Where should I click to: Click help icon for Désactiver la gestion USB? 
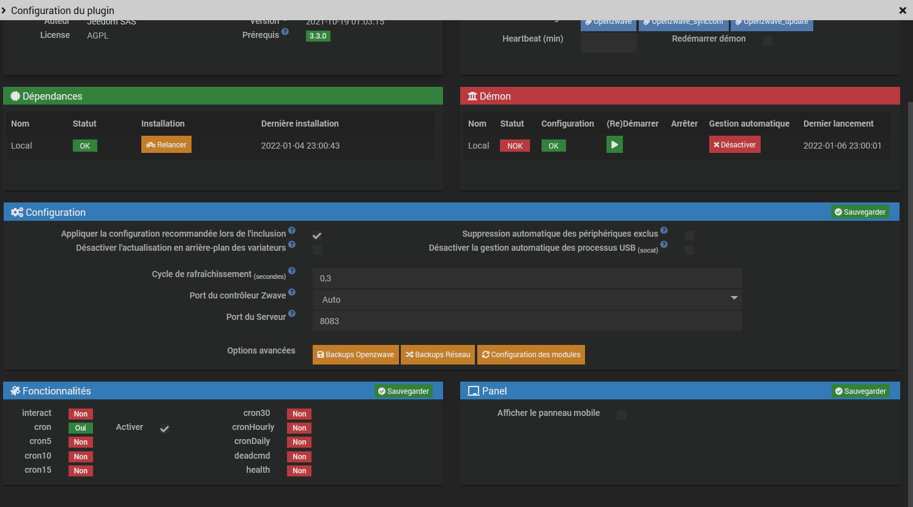[x=664, y=245]
